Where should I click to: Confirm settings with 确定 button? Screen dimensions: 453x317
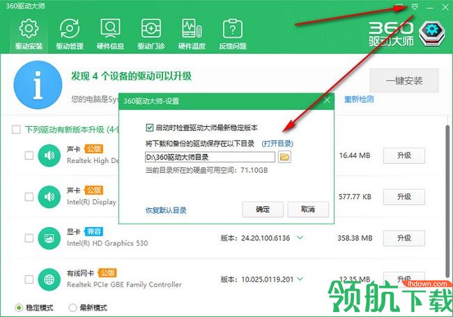[263, 209]
